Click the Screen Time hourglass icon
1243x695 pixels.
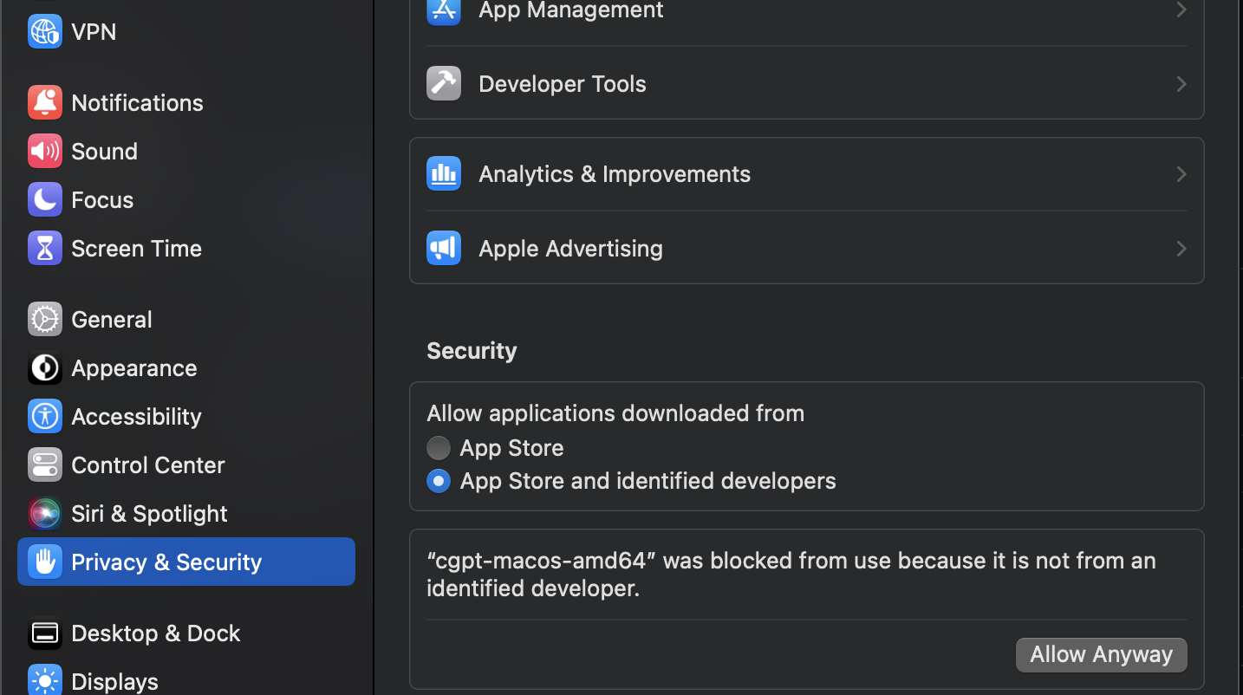pos(45,248)
